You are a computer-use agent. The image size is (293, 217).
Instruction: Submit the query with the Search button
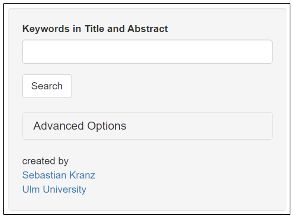click(x=47, y=86)
